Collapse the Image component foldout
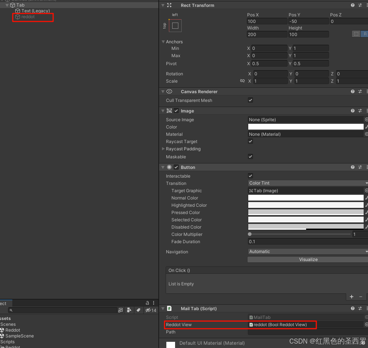The width and height of the screenshot is (368, 348). (x=163, y=111)
